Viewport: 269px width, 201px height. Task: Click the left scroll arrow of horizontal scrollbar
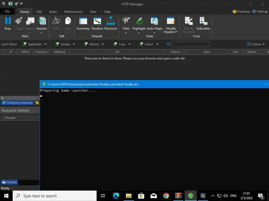point(2,98)
